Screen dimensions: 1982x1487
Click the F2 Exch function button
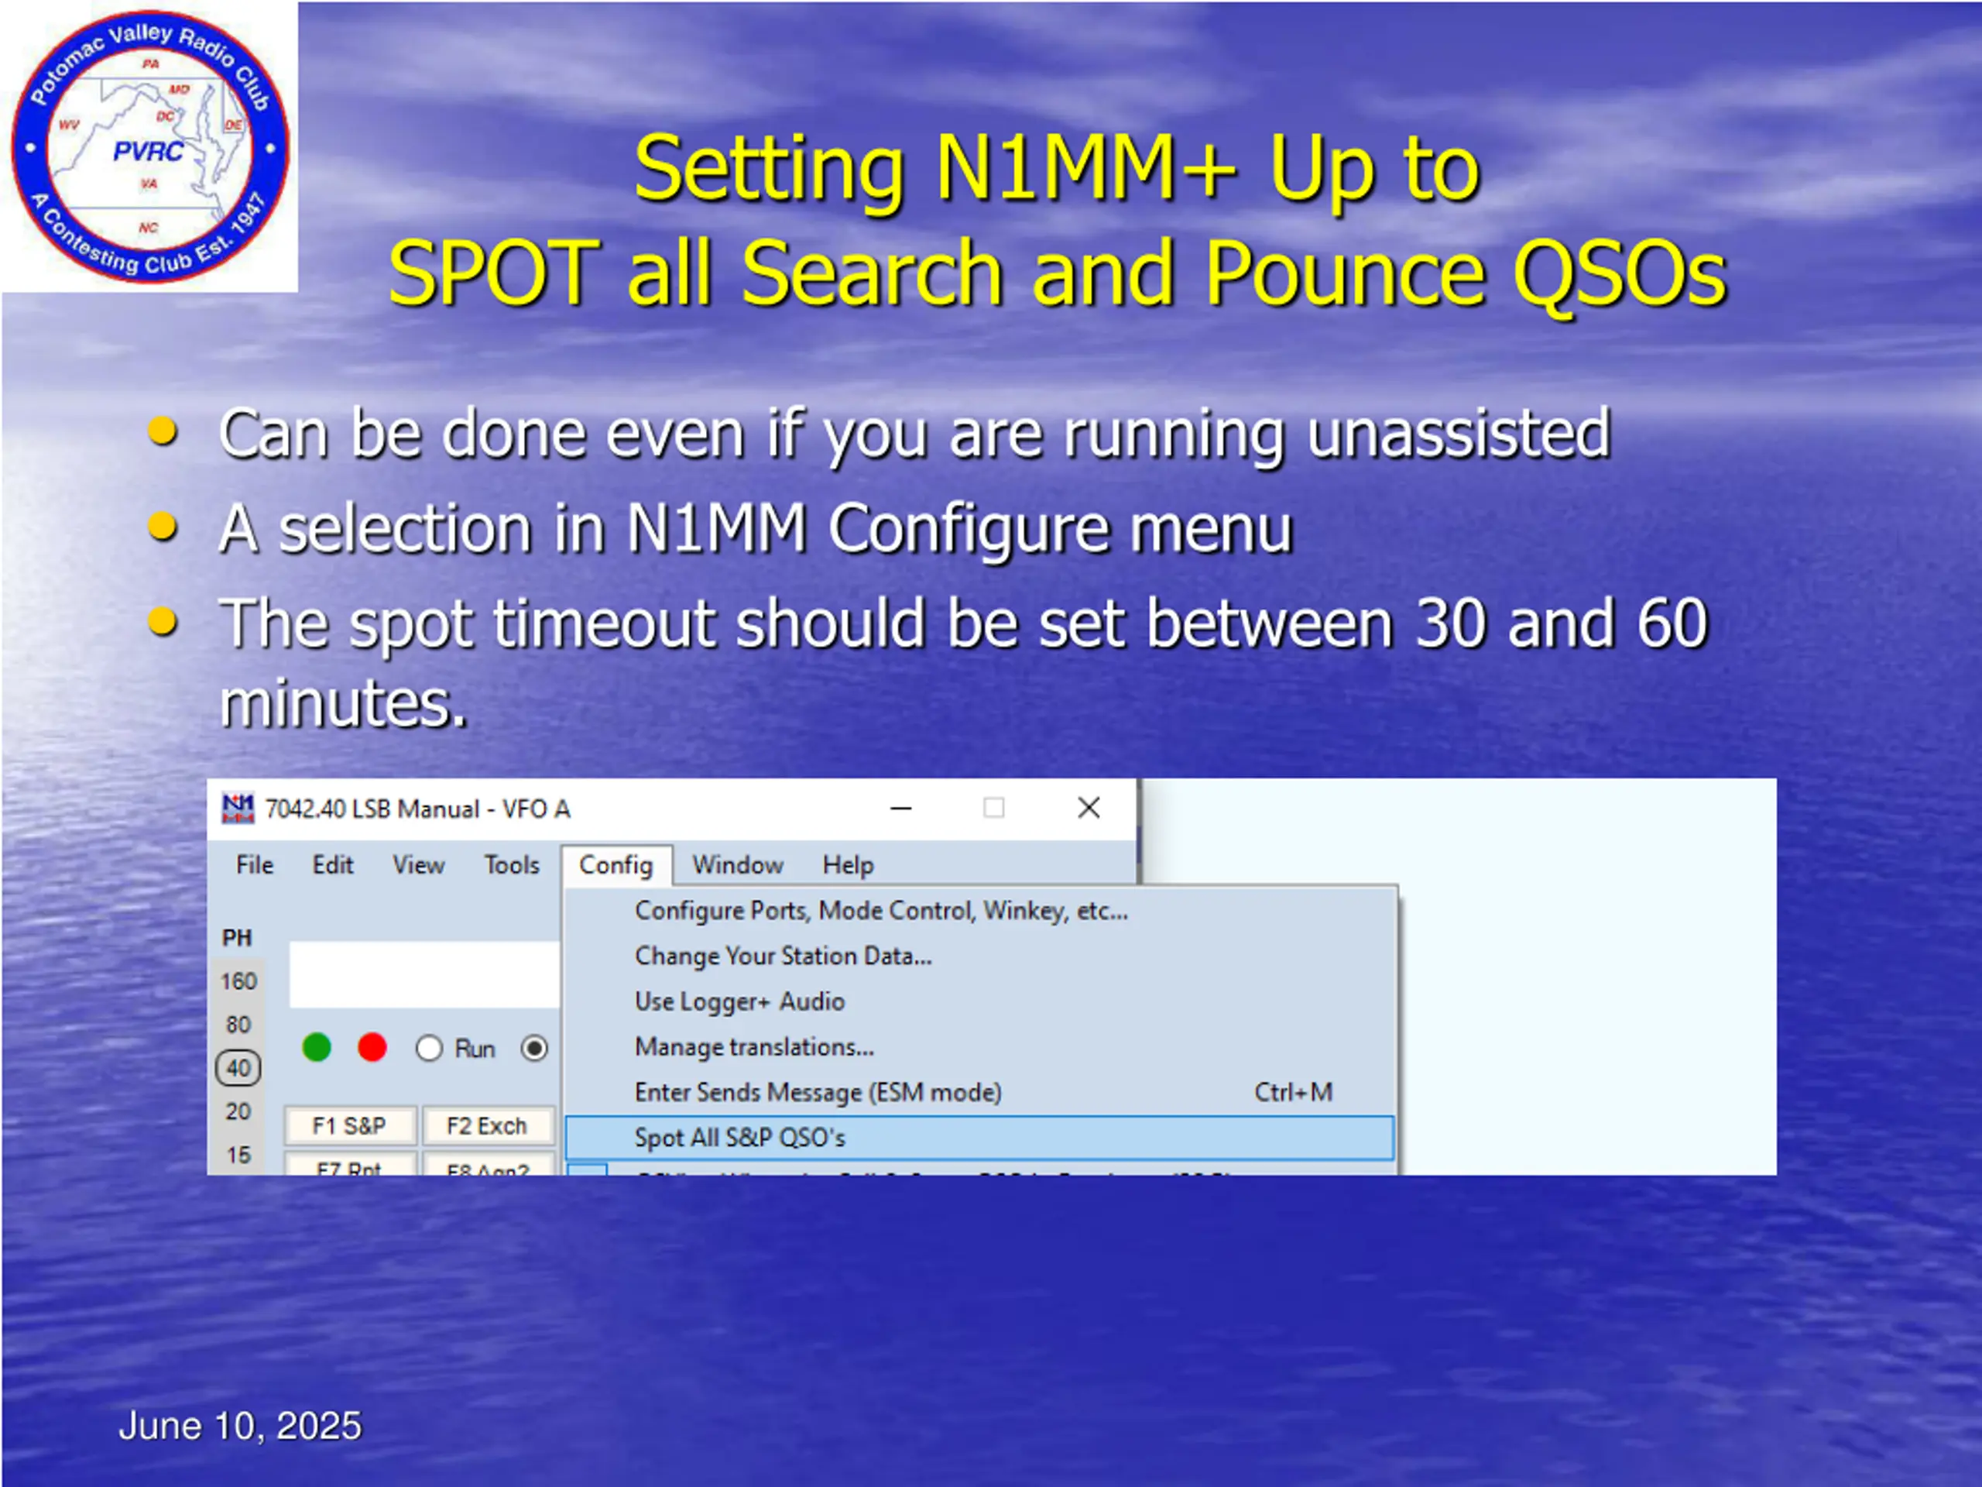click(x=488, y=1126)
